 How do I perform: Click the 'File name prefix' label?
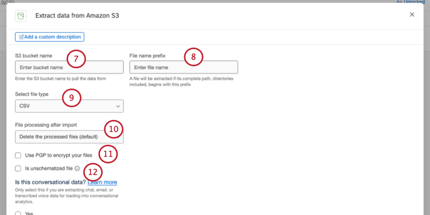[148, 56]
